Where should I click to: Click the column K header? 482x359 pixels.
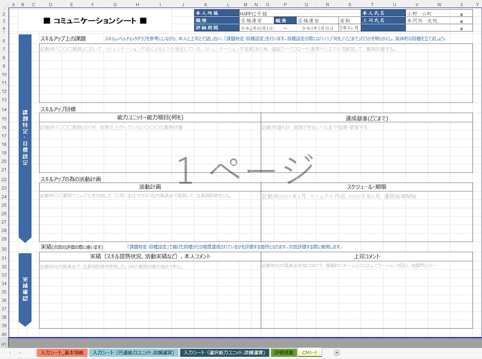click(x=205, y=4)
